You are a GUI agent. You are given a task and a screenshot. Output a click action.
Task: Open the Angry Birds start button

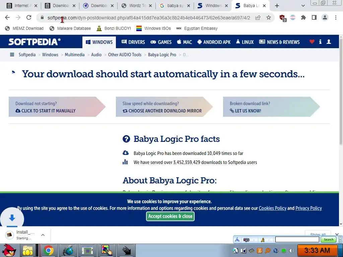pyautogui.click(x=9, y=250)
